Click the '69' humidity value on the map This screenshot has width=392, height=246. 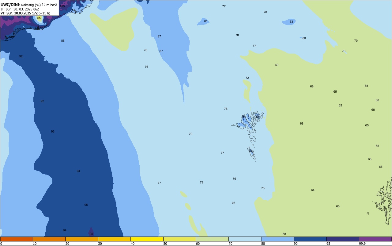click(x=277, y=65)
